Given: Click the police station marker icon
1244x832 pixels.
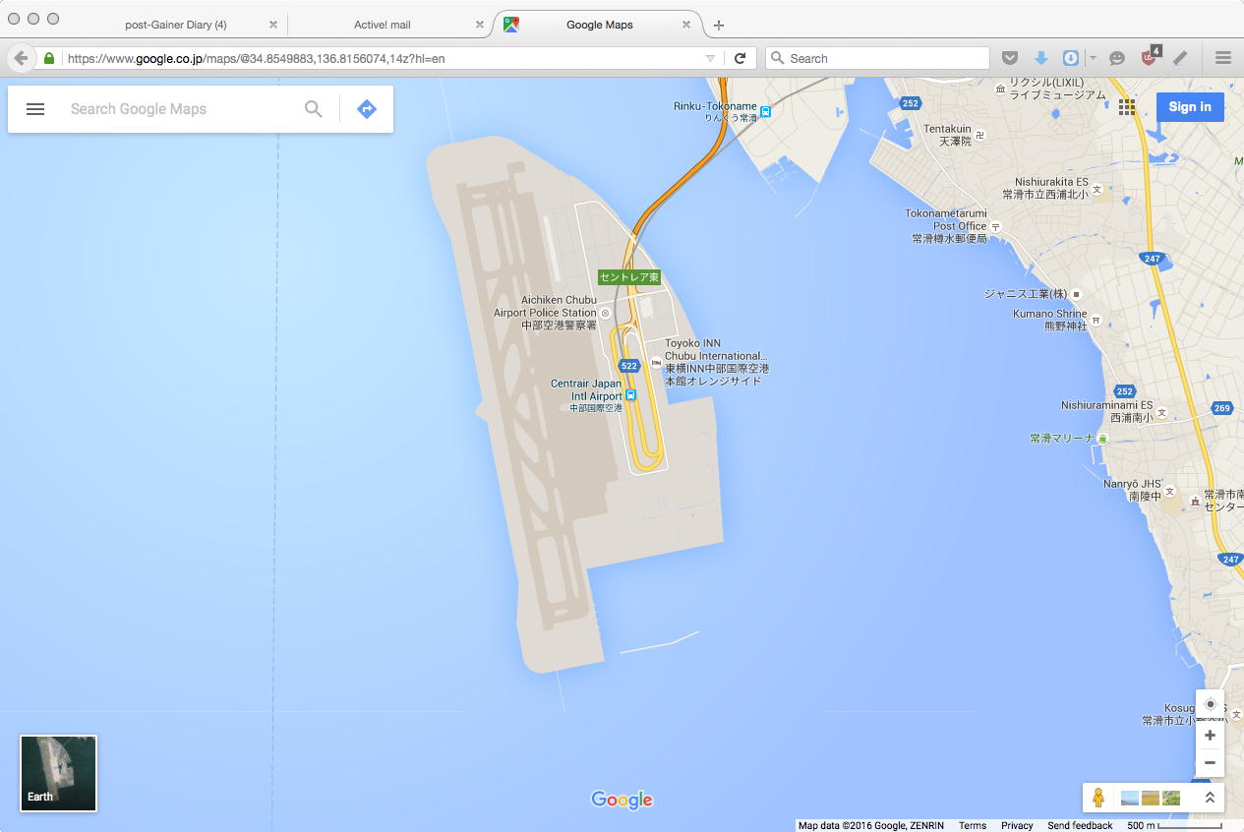Looking at the screenshot, I should click(606, 313).
